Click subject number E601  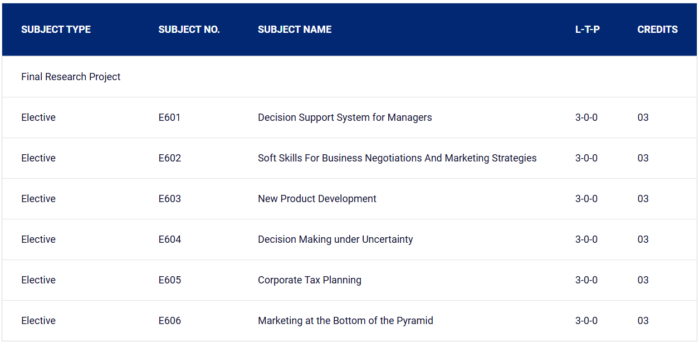pos(169,117)
